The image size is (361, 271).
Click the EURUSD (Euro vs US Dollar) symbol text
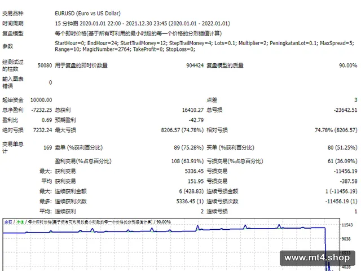tap(87, 14)
